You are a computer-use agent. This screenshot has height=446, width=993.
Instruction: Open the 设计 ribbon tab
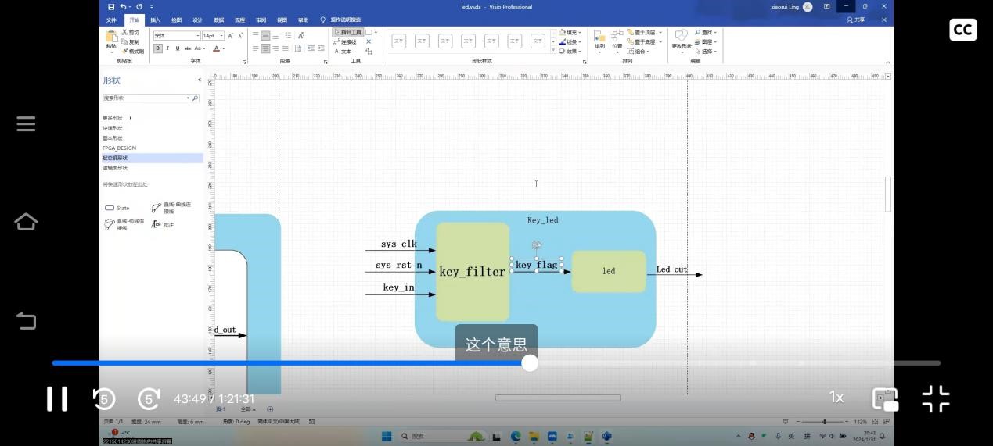197,20
